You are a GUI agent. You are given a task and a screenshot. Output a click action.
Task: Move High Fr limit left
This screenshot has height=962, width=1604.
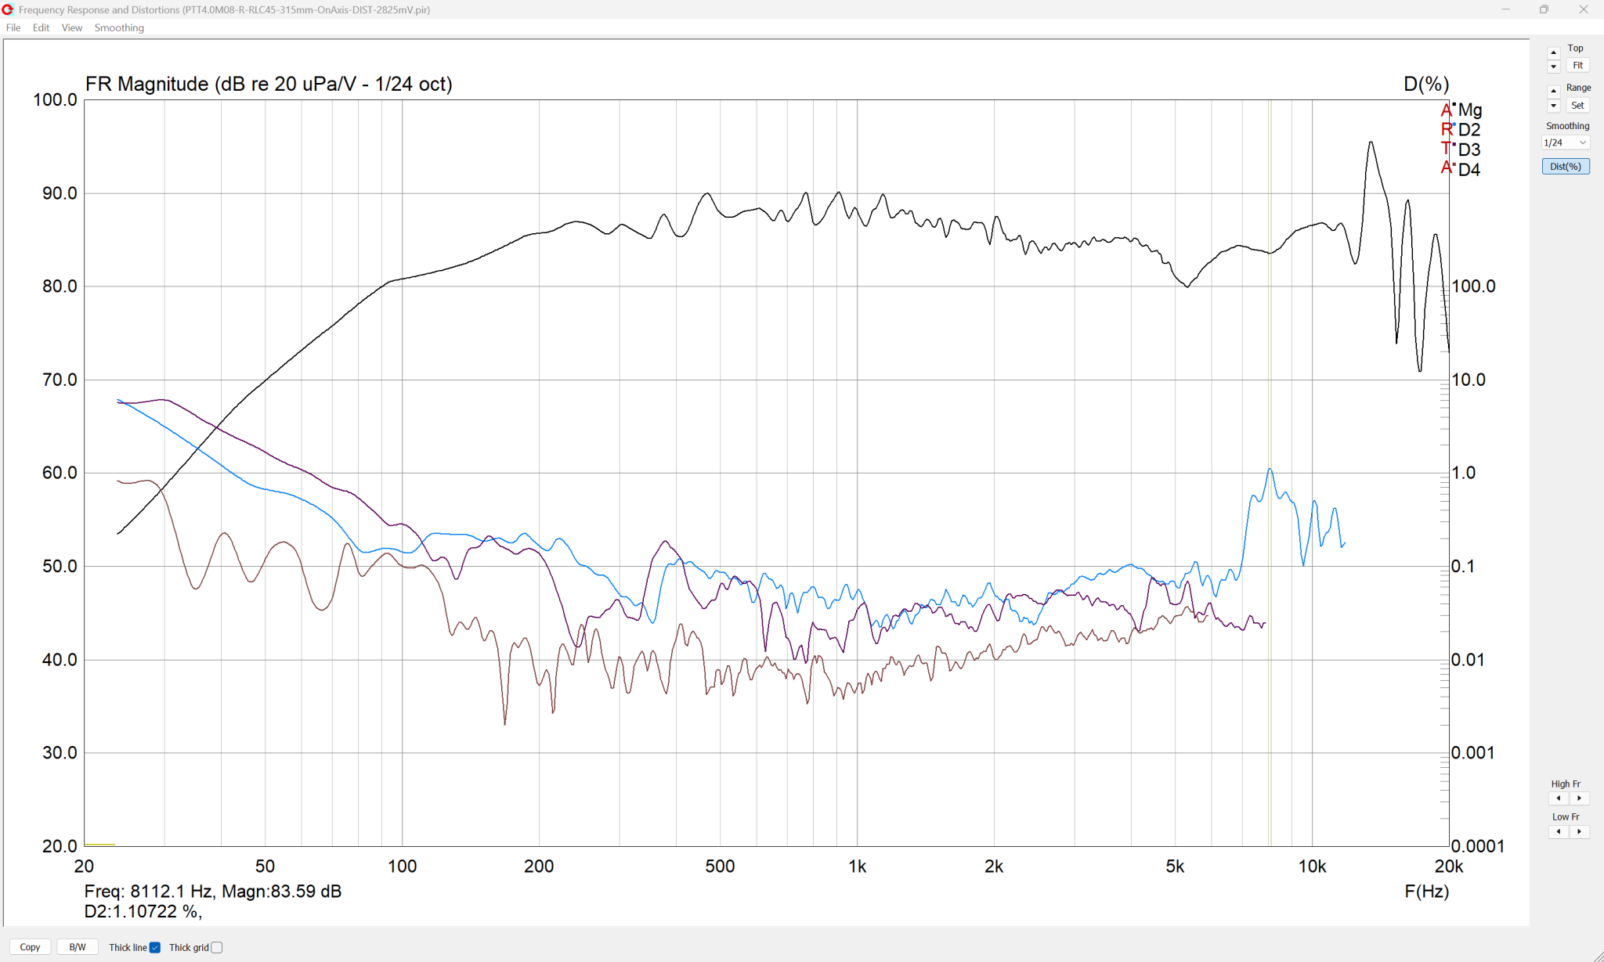point(1559,798)
